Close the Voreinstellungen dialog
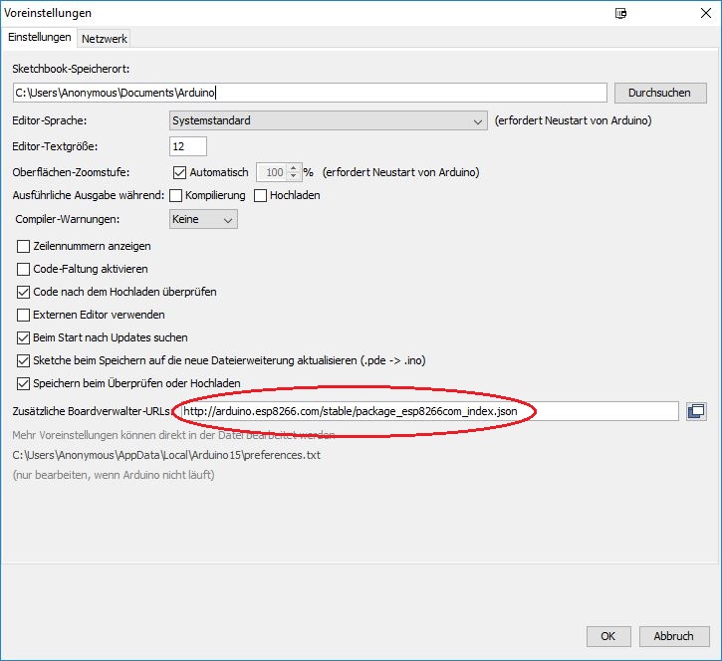 (705, 13)
